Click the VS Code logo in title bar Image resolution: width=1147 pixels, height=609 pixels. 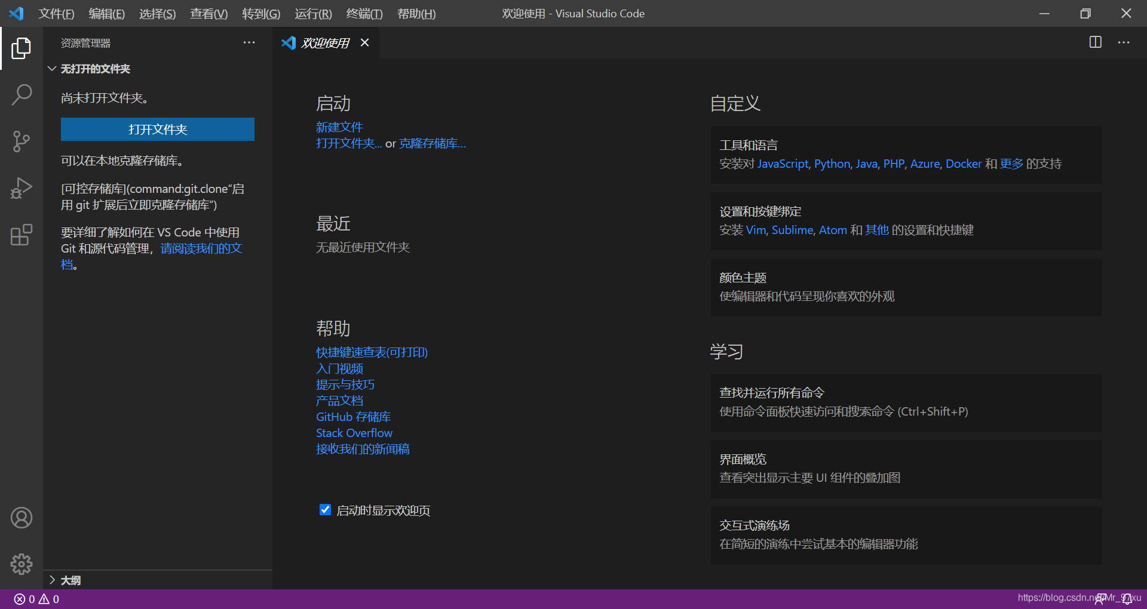(x=17, y=13)
